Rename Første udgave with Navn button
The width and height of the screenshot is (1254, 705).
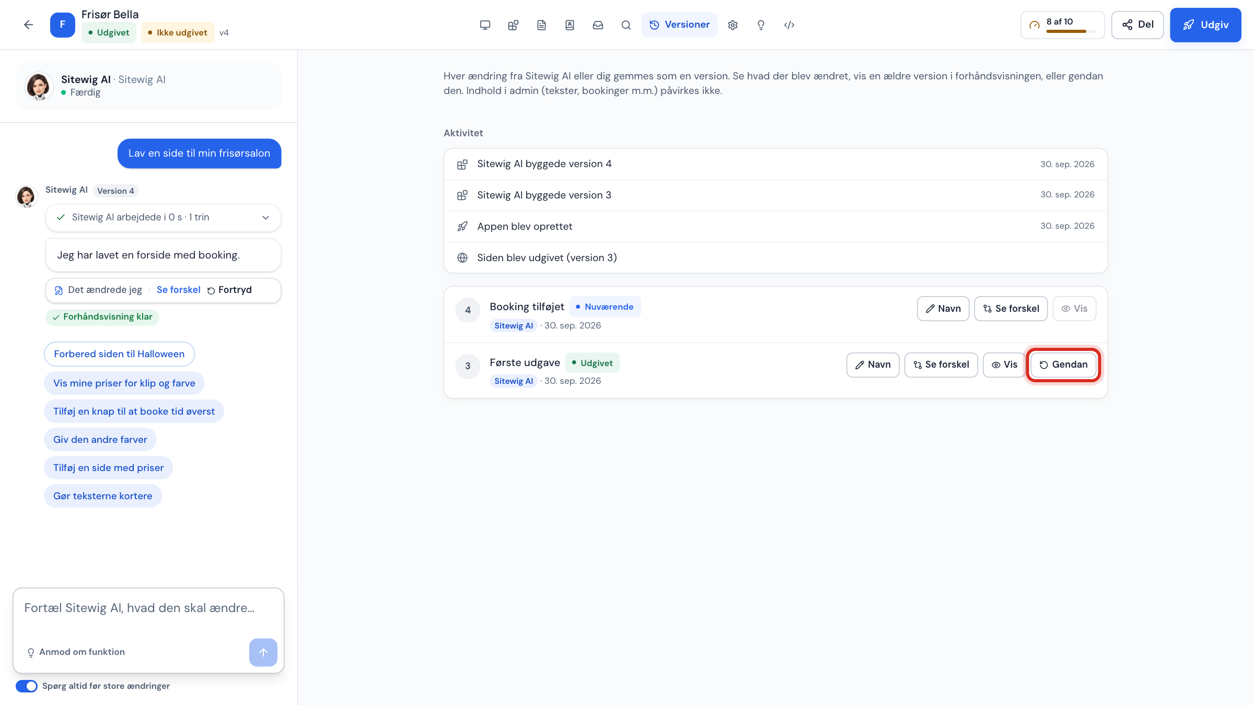[x=873, y=365]
